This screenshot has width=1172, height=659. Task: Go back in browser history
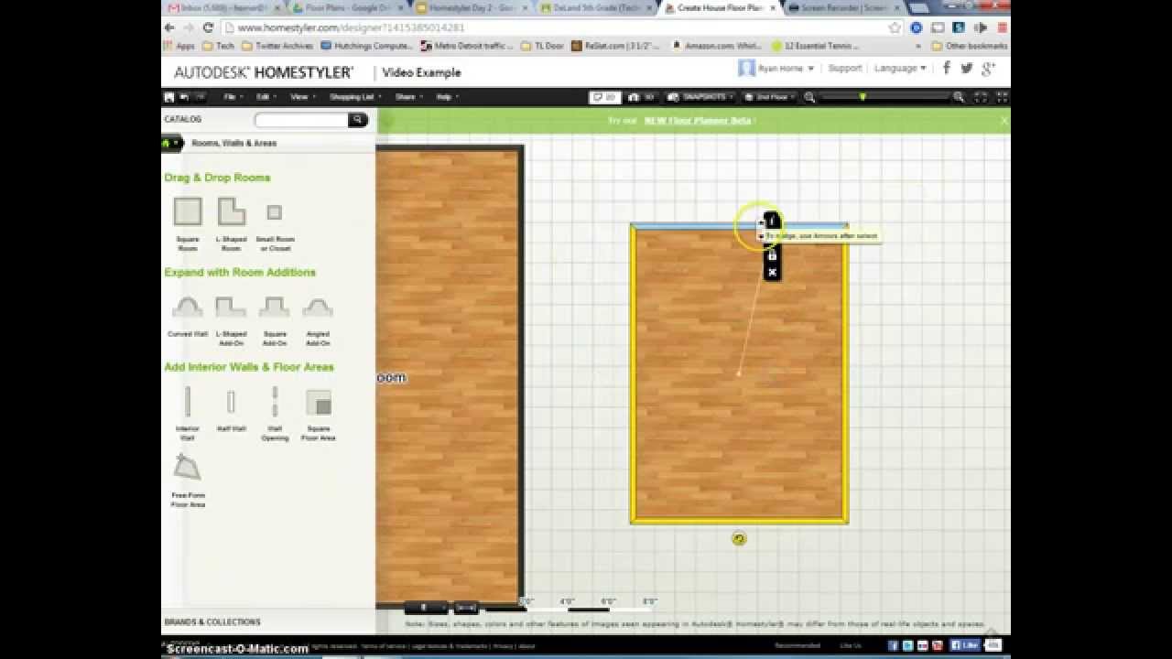pos(169,27)
